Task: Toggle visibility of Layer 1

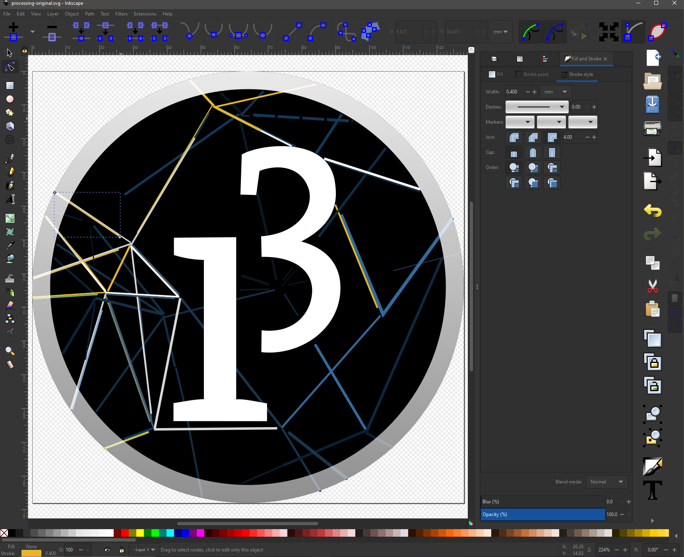Action: 107,550
